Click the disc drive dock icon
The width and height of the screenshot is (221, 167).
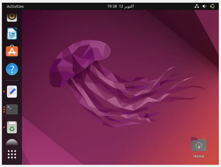pyautogui.click(x=12, y=142)
